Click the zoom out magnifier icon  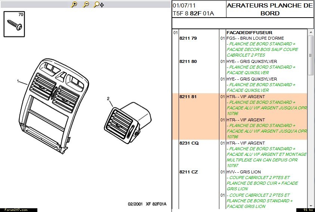point(86,4)
